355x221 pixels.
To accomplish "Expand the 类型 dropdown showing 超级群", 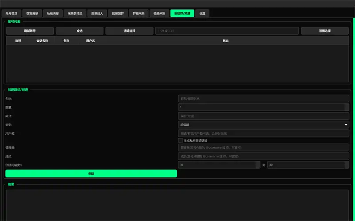I will 264,125.
